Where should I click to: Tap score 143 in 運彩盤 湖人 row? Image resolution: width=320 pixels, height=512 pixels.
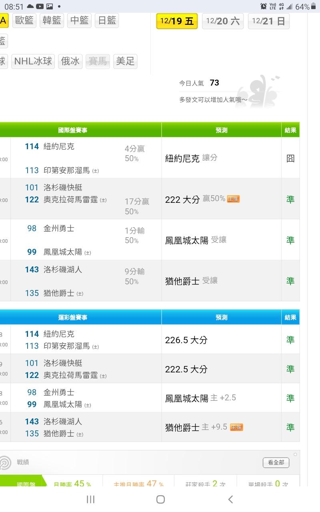32,422
